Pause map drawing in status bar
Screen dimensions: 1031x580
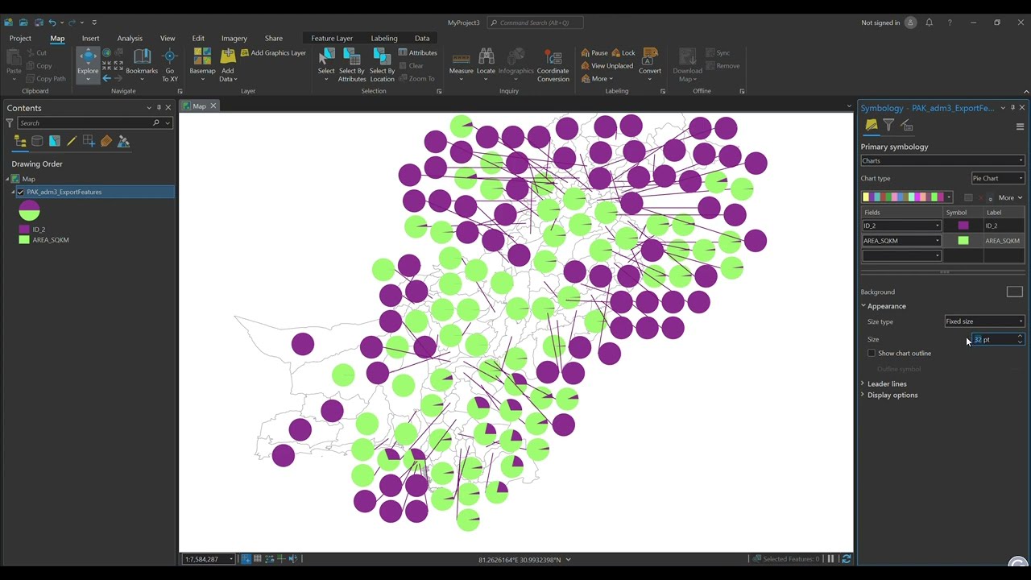pos(830,559)
